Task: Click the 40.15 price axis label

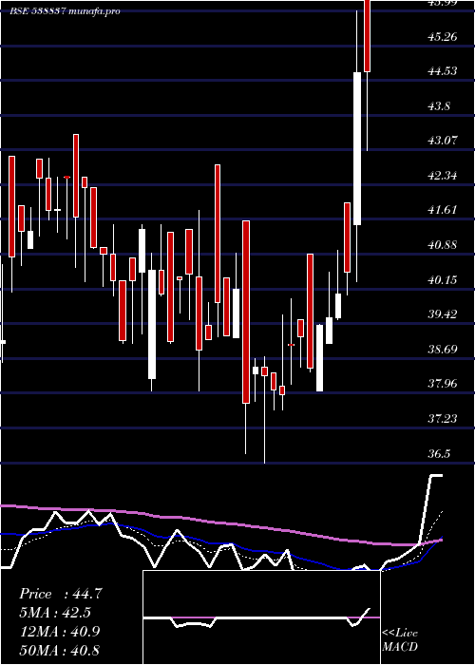Action: 443,279
